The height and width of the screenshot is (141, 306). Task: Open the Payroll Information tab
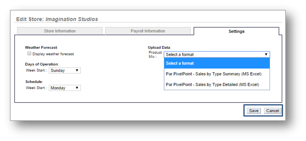(x=148, y=31)
